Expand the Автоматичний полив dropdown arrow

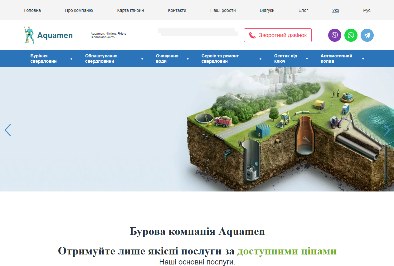pos(363,59)
